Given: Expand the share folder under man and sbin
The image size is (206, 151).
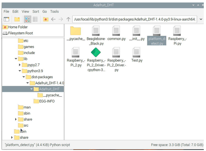Looking at the screenshot, I should (x=16, y=119).
